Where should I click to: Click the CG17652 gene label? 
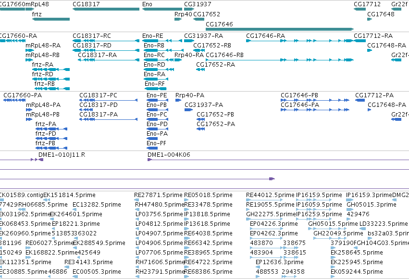[207, 14]
